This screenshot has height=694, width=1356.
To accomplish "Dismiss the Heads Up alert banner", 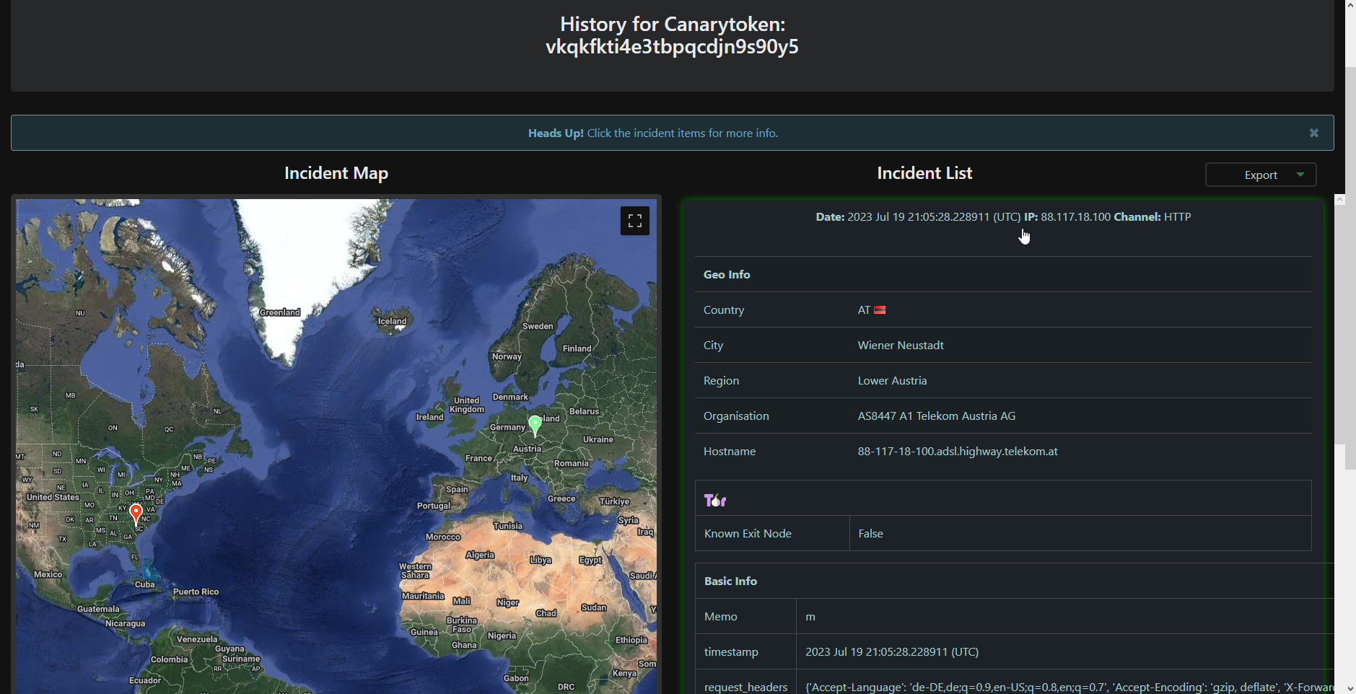I will tap(1313, 133).
